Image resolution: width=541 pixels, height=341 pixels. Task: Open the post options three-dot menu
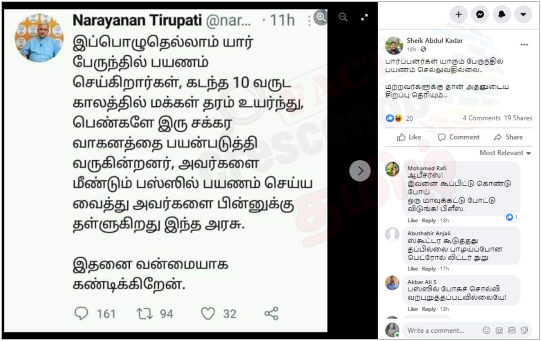tap(524, 45)
